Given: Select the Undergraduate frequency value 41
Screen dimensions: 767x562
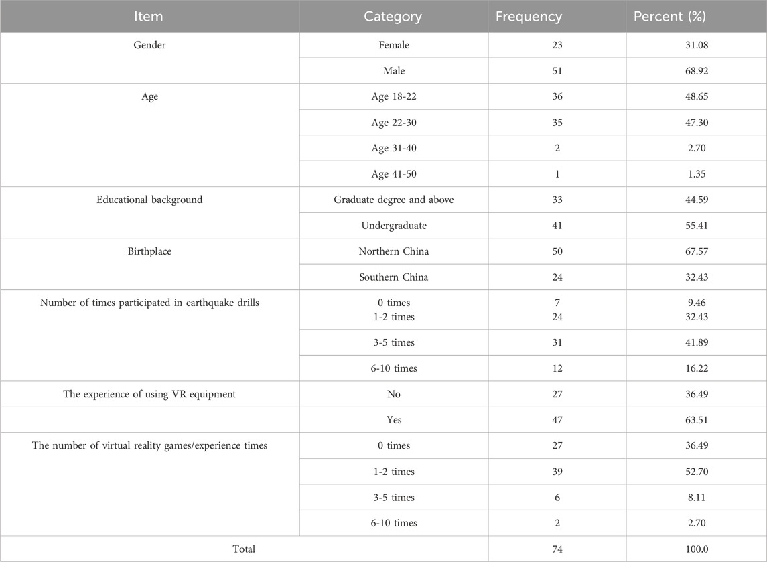Looking at the screenshot, I should tap(557, 226).
